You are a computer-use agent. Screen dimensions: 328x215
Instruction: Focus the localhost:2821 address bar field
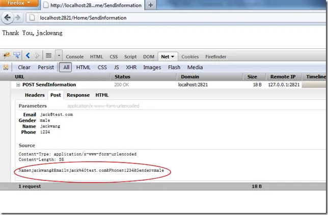[x=176, y=18]
